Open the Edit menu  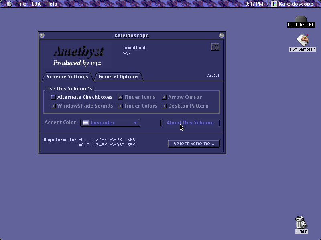point(36,4)
